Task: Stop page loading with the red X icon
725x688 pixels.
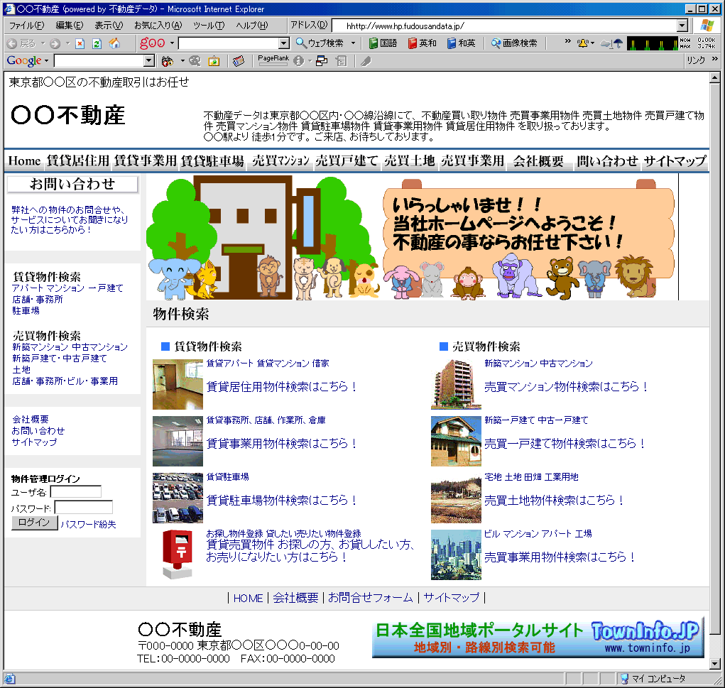Action: [80, 43]
